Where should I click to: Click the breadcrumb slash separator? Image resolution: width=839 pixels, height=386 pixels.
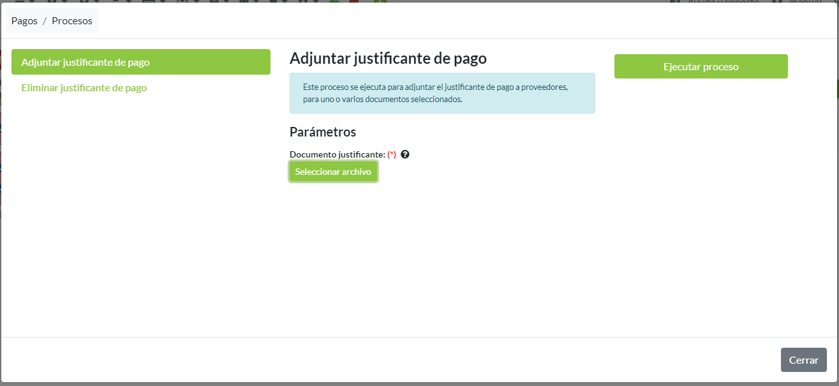(45, 21)
